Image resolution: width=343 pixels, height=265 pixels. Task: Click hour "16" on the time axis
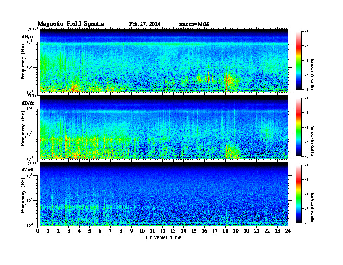(x=204, y=231)
